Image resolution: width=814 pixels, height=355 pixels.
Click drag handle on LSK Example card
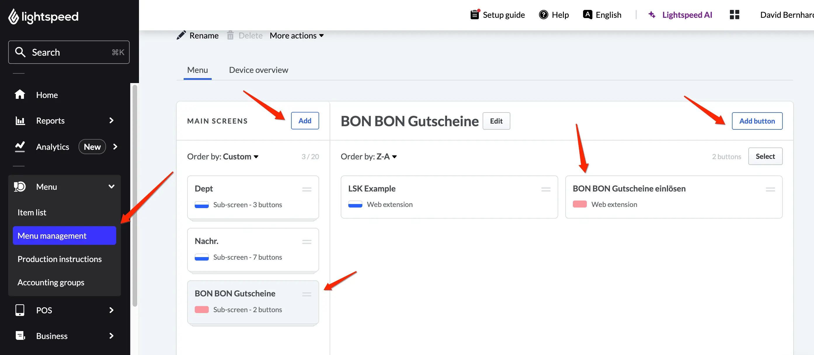(546, 189)
